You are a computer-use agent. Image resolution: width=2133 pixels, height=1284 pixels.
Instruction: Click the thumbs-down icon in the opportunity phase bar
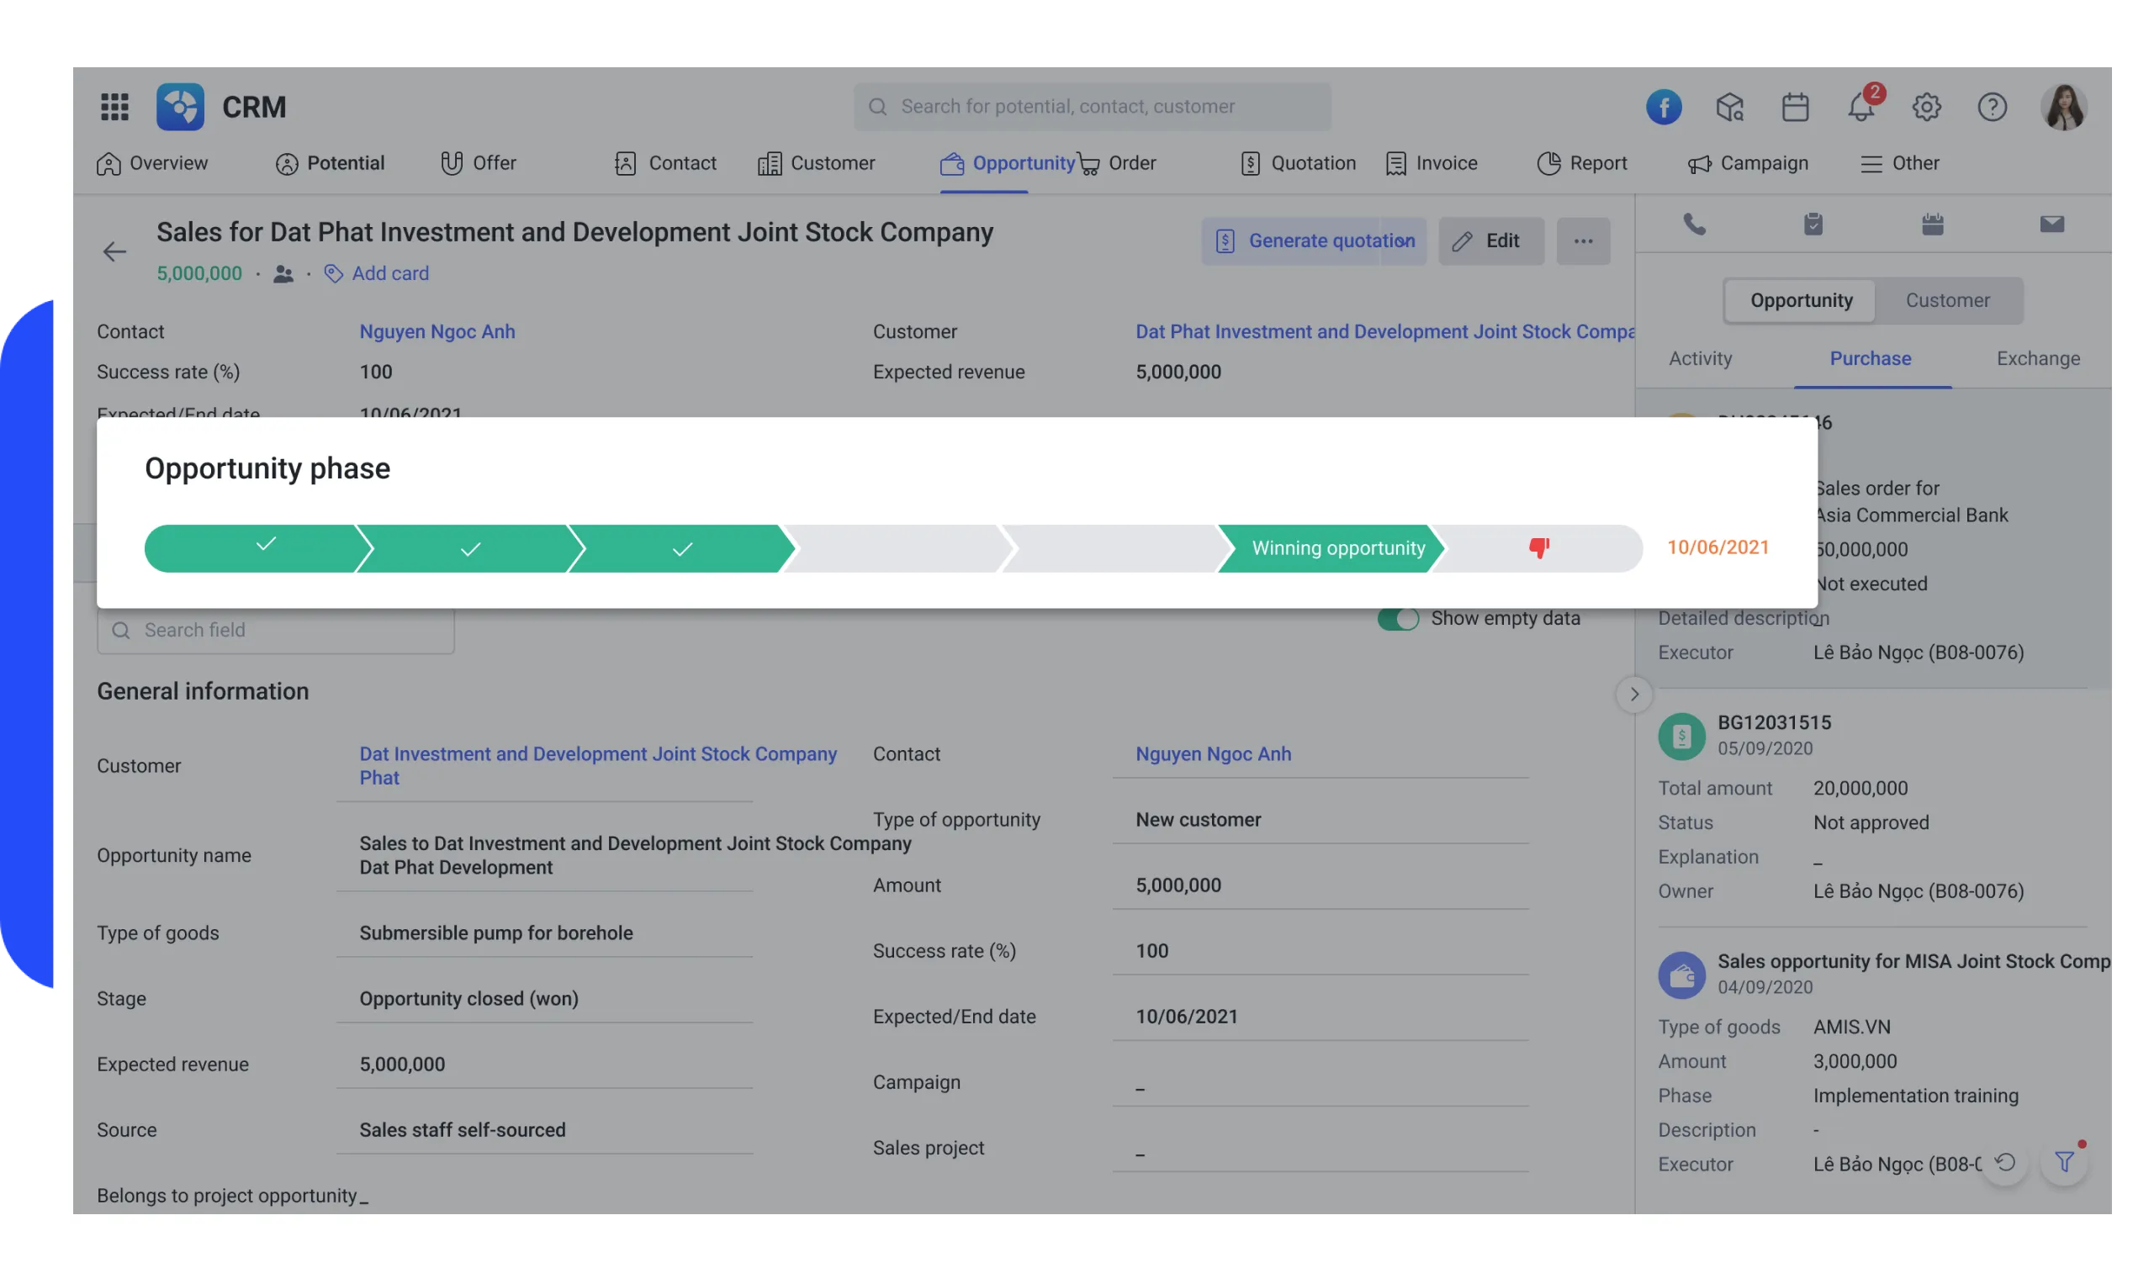[x=1538, y=547]
